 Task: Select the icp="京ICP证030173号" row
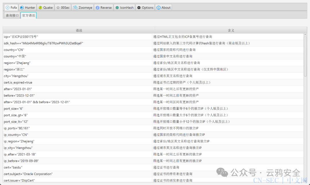[153, 37]
